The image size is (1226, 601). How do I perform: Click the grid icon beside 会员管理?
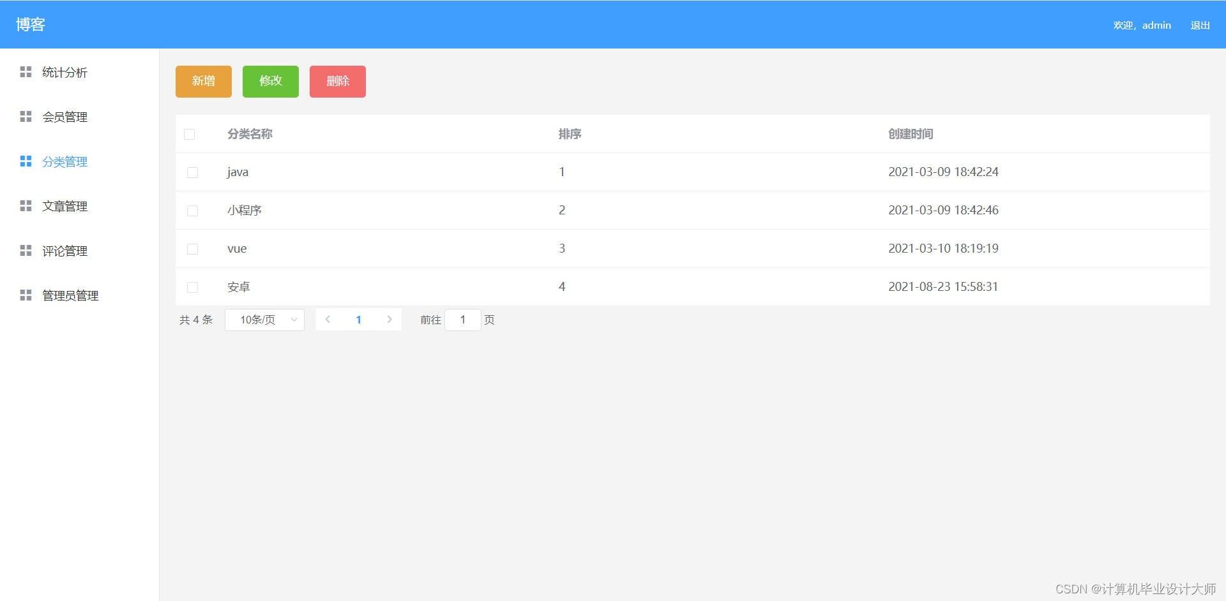click(26, 117)
